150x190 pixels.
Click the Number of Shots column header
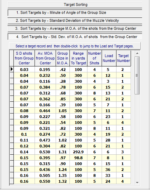[x=94, y=58]
